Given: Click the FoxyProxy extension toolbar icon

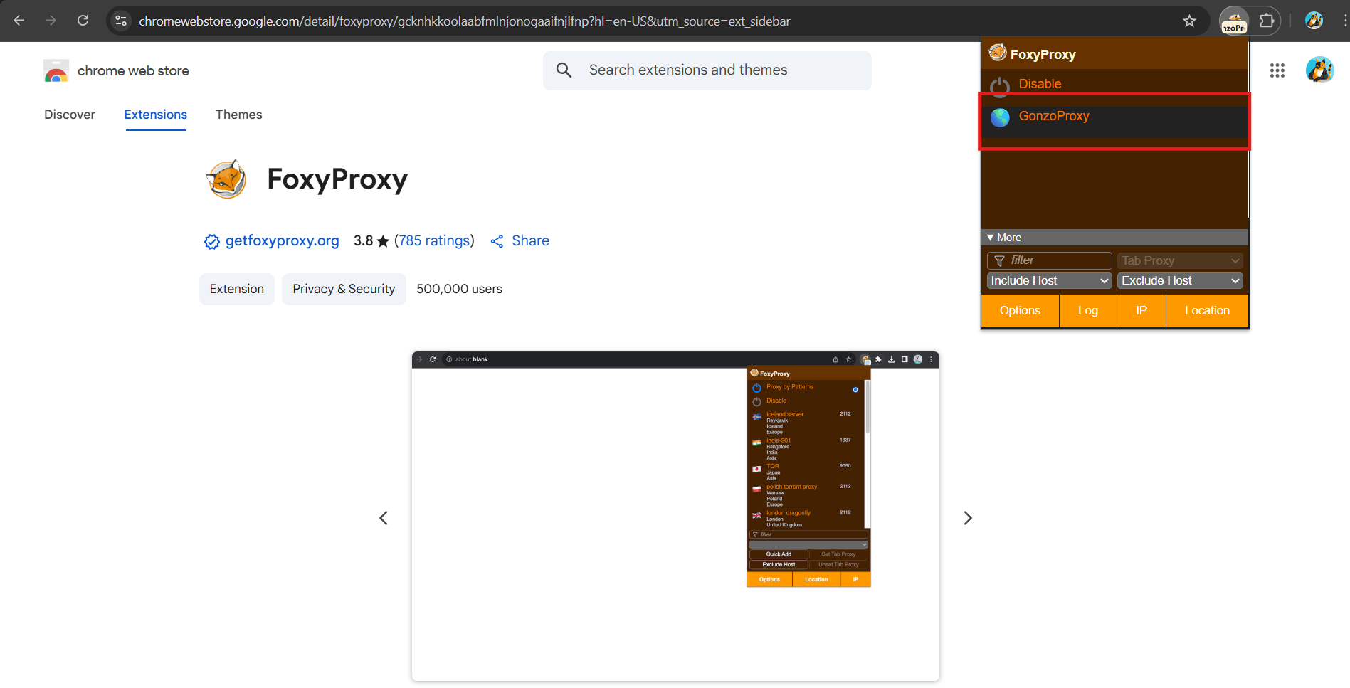Looking at the screenshot, I should pos(1234,21).
